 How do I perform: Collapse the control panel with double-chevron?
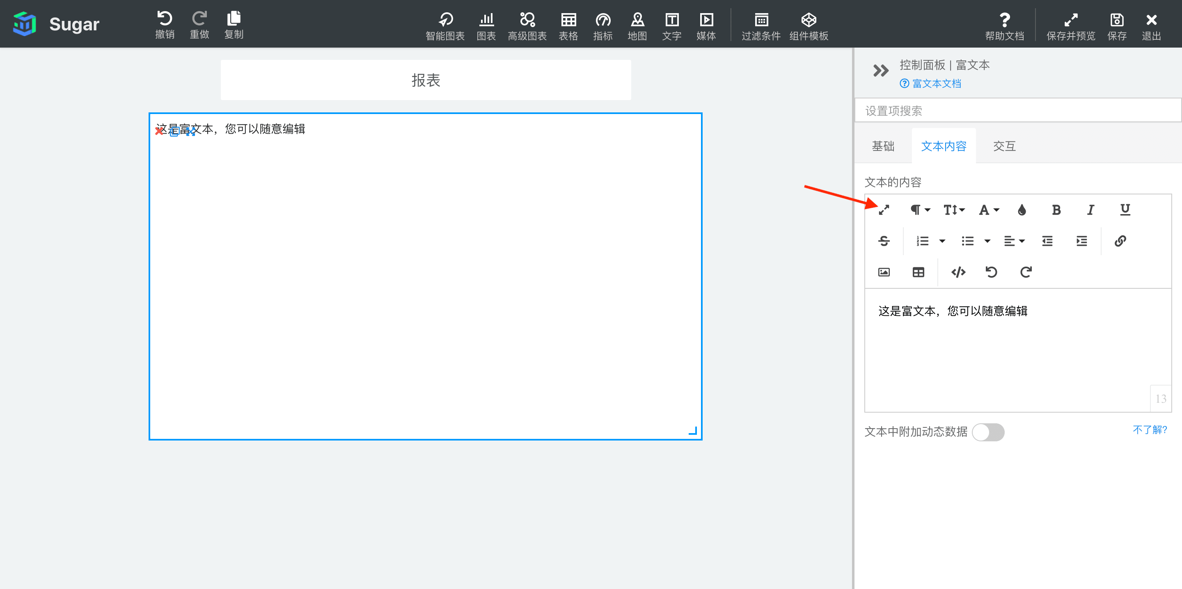(x=880, y=71)
